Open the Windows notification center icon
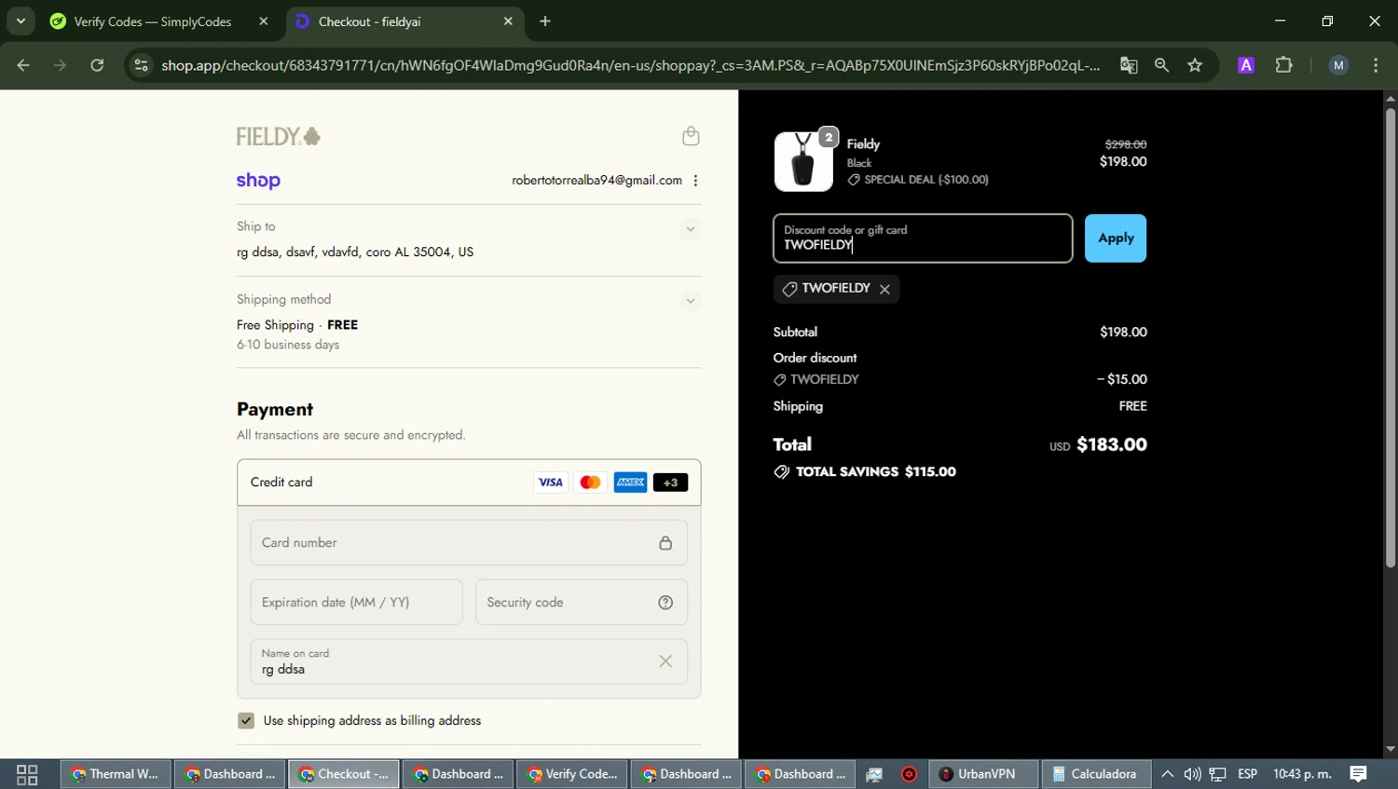This screenshot has height=789, width=1398. coord(1359,775)
